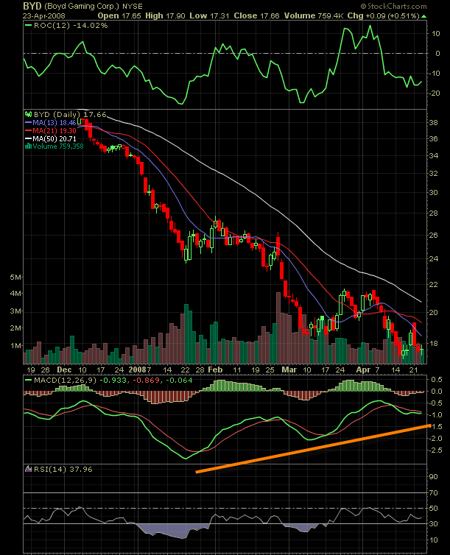Click the 2008 year label on date axis

pos(138,370)
